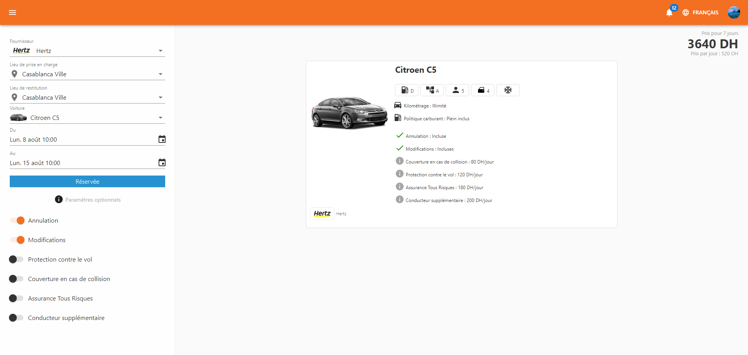Click Prix par jour : 520 DH text

pyautogui.click(x=714, y=54)
